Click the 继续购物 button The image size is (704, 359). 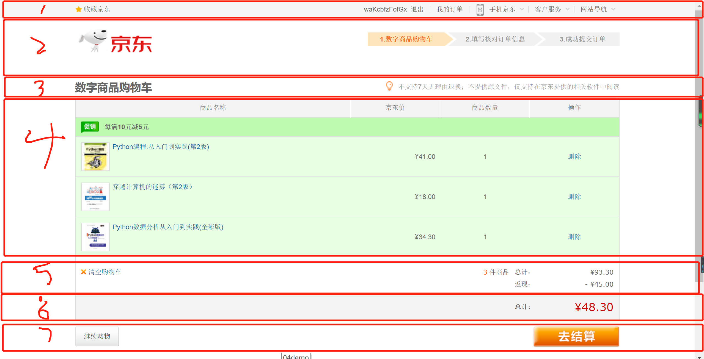[97, 336]
